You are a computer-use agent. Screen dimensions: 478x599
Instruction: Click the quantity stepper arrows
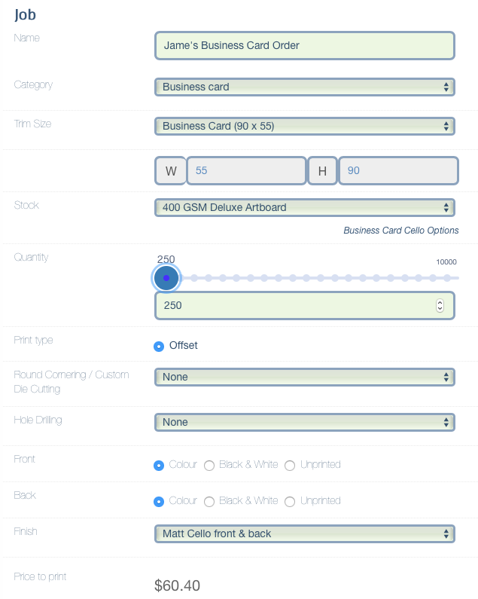click(x=440, y=306)
